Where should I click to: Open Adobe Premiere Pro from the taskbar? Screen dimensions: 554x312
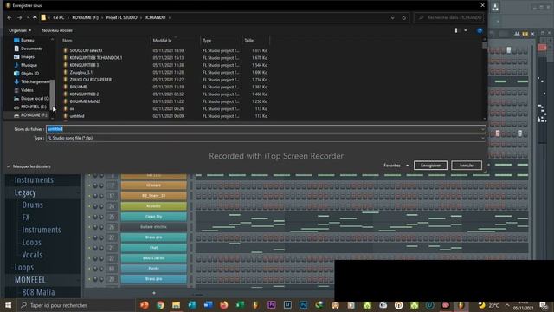click(x=272, y=305)
